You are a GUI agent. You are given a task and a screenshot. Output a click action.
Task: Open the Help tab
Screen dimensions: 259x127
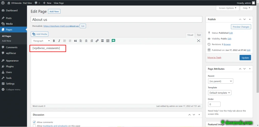[246, 8]
